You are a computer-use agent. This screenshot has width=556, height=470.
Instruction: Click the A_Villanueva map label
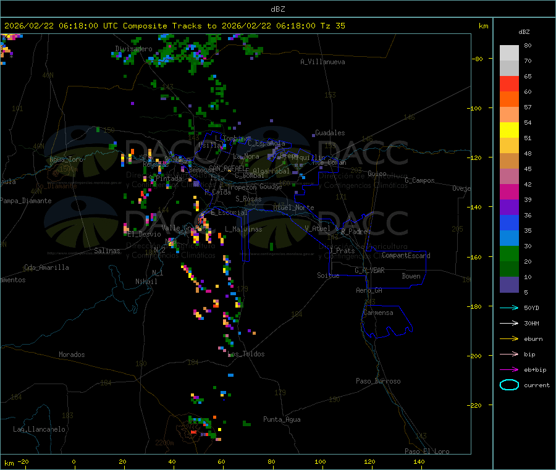(x=322, y=62)
